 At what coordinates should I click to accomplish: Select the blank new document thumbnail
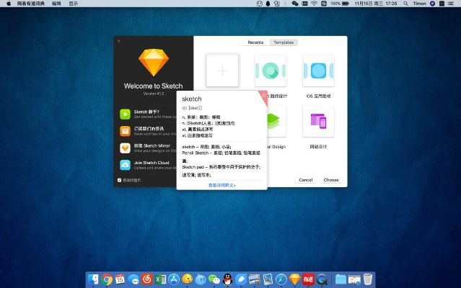point(222,71)
